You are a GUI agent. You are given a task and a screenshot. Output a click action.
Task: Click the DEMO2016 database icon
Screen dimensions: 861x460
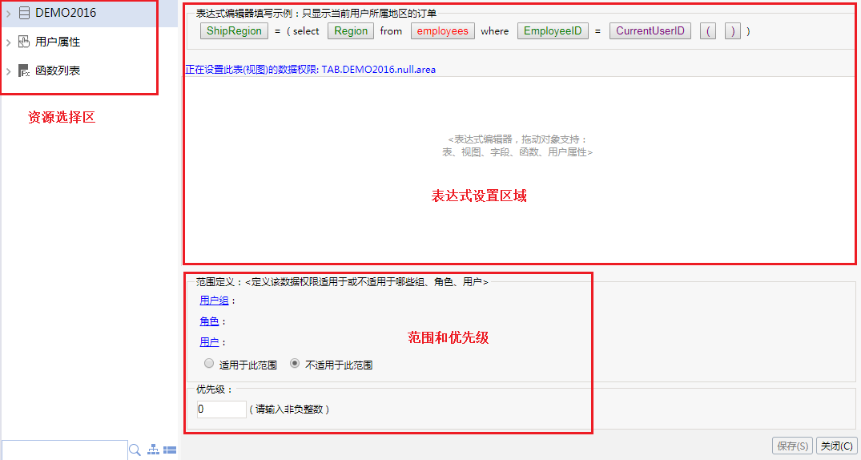click(x=24, y=13)
